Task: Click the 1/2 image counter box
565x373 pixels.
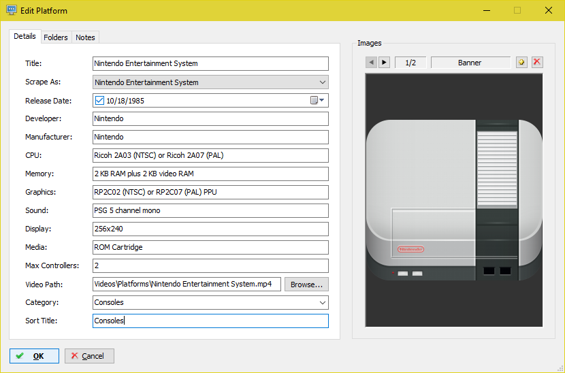Action: coord(410,63)
